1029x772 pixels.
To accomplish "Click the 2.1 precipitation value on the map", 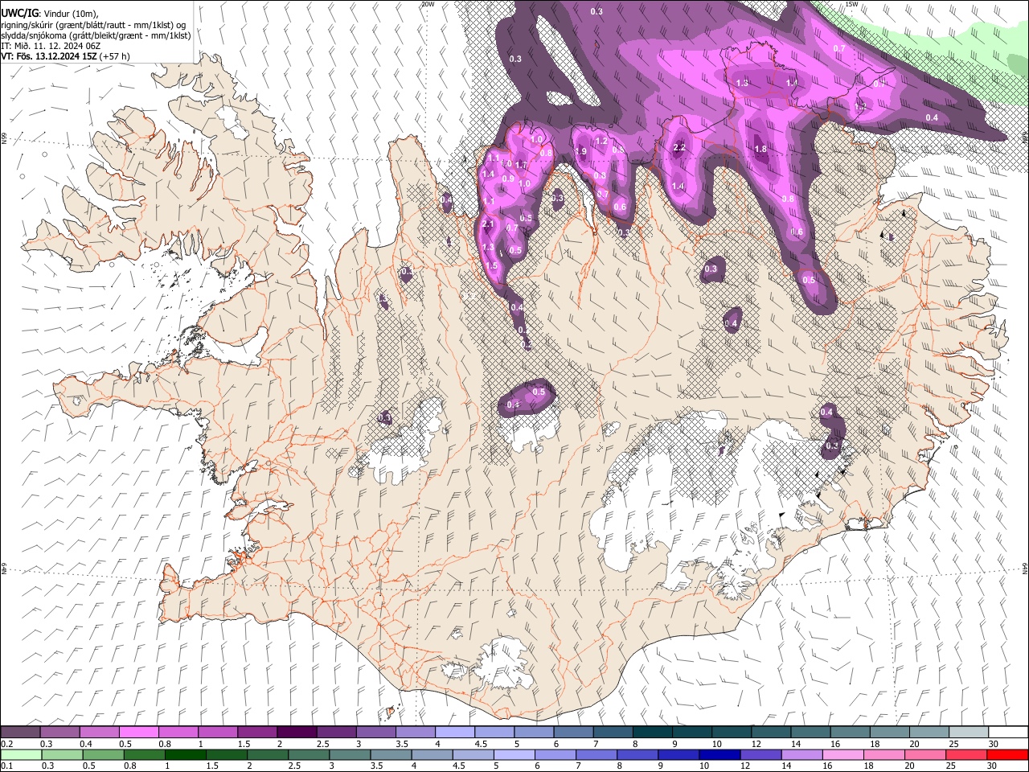I will pos(488,224).
